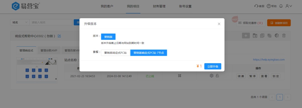Go to previous page arrow

coord(272,97)
